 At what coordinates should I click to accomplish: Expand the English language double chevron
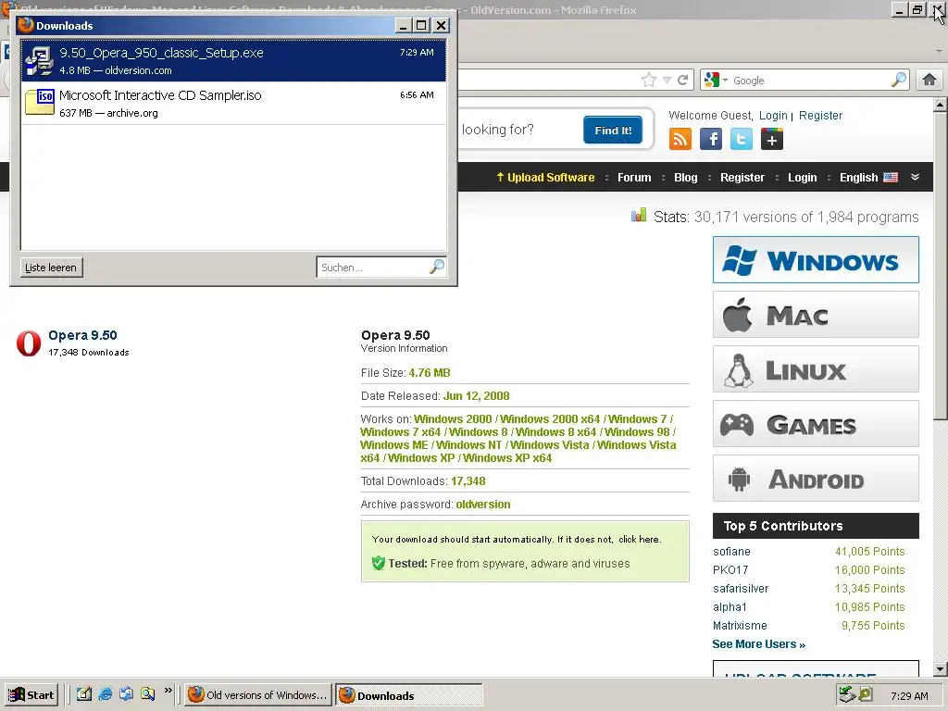point(915,177)
